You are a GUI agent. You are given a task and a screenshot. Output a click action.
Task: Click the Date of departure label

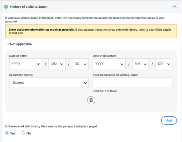point(104,56)
